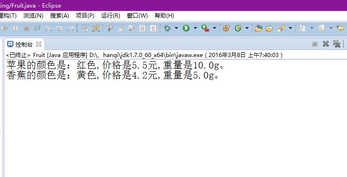Click the 苹果的颜色是 output line
Image resolution: width=347 pixels, height=177 pixels.
(x=116, y=65)
